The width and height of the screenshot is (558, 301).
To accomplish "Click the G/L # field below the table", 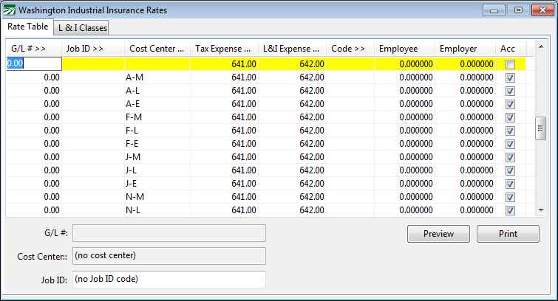I will tap(169, 233).
